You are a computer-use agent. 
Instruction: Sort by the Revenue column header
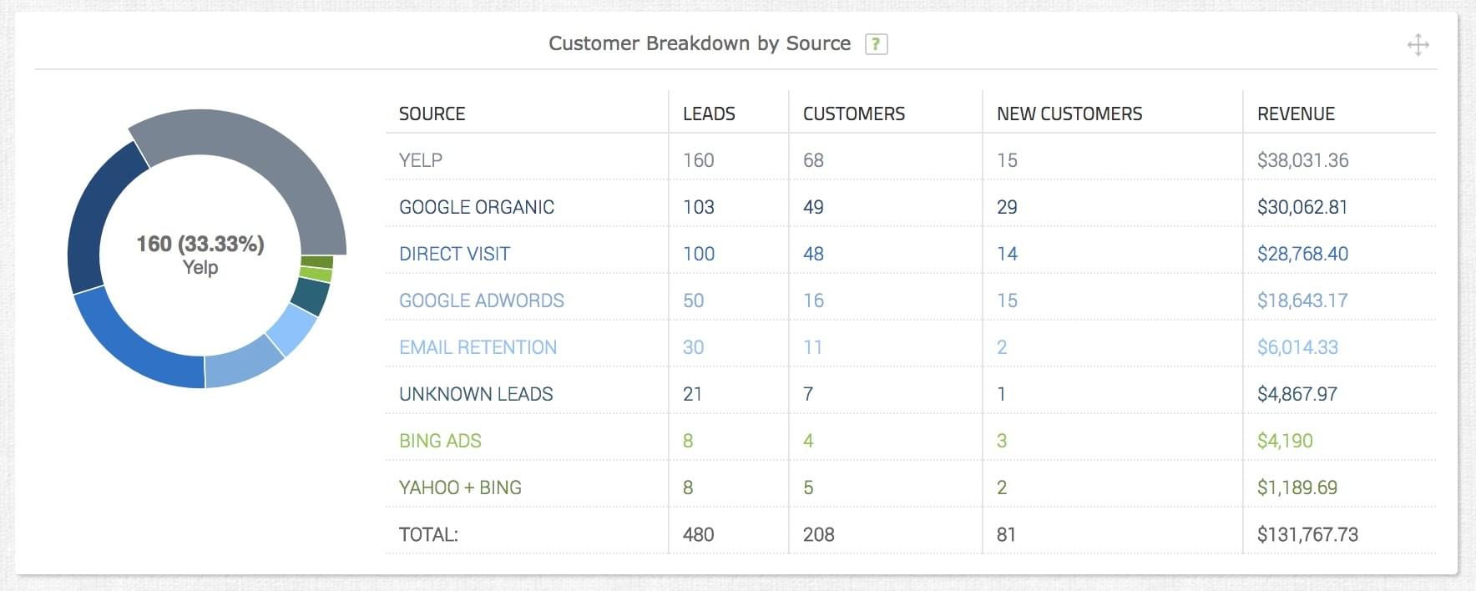coord(1296,114)
